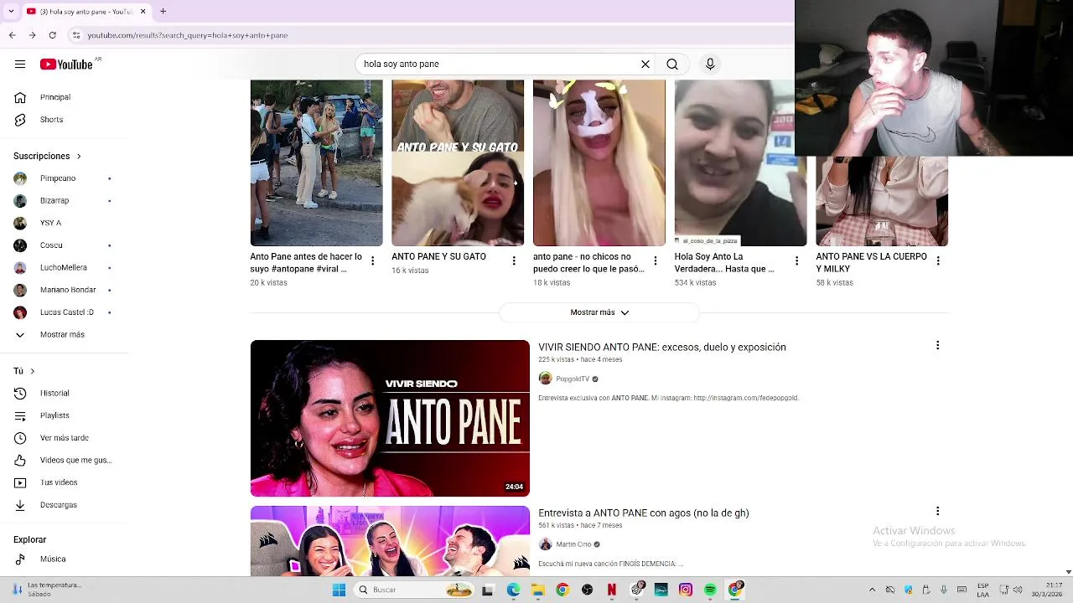The width and height of the screenshot is (1073, 603).
Task: Open Entrevista a ANTO PANE thumbnail
Action: (x=390, y=541)
